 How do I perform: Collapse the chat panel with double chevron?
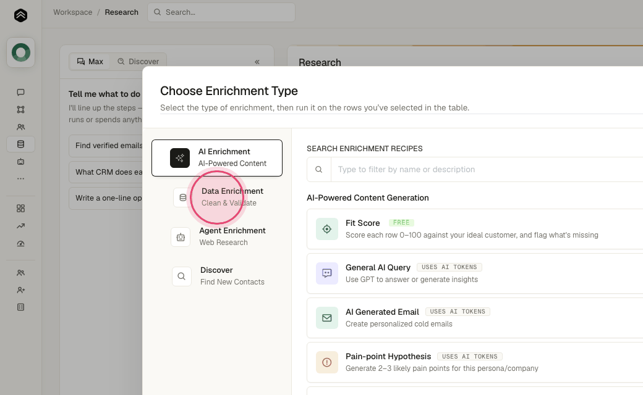pos(257,62)
